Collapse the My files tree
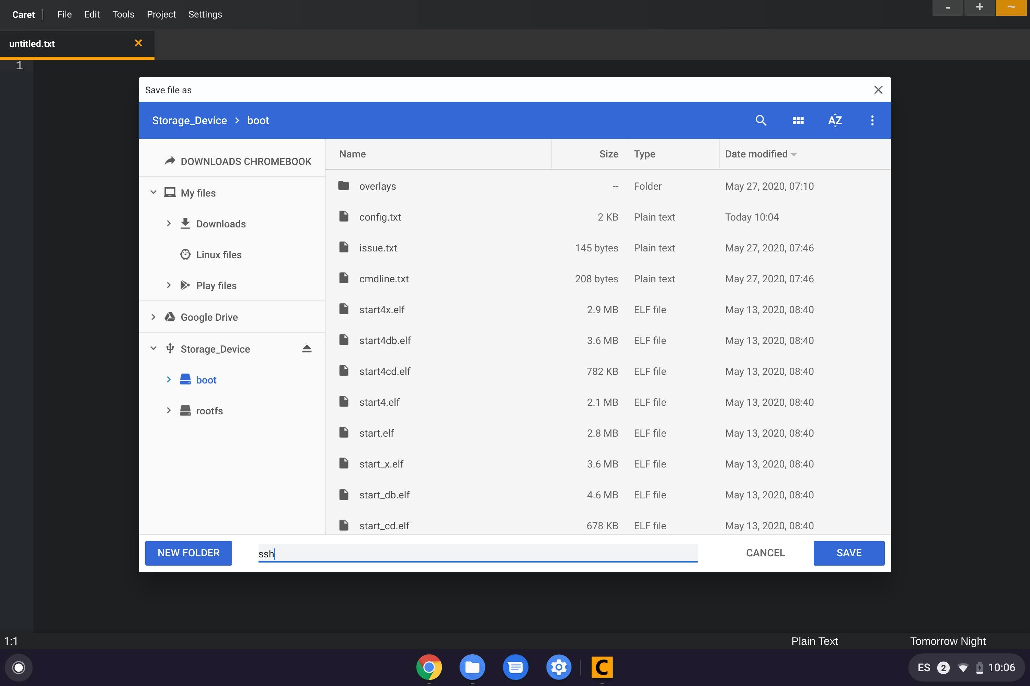The image size is (1030, 686). coord(153,192)
